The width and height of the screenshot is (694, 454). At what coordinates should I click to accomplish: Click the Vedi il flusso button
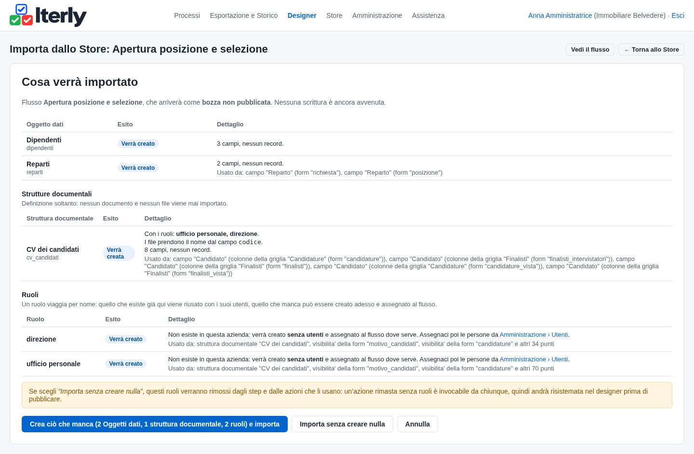click(x=590, y=50)
